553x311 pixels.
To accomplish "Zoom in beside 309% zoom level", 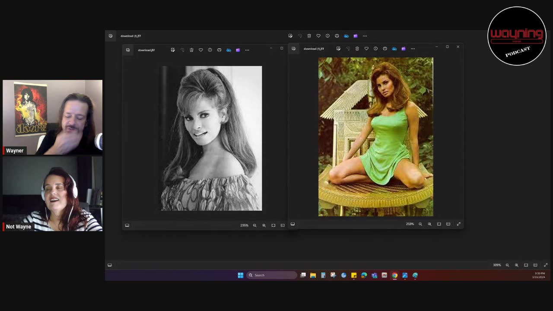I will point(517,265).
